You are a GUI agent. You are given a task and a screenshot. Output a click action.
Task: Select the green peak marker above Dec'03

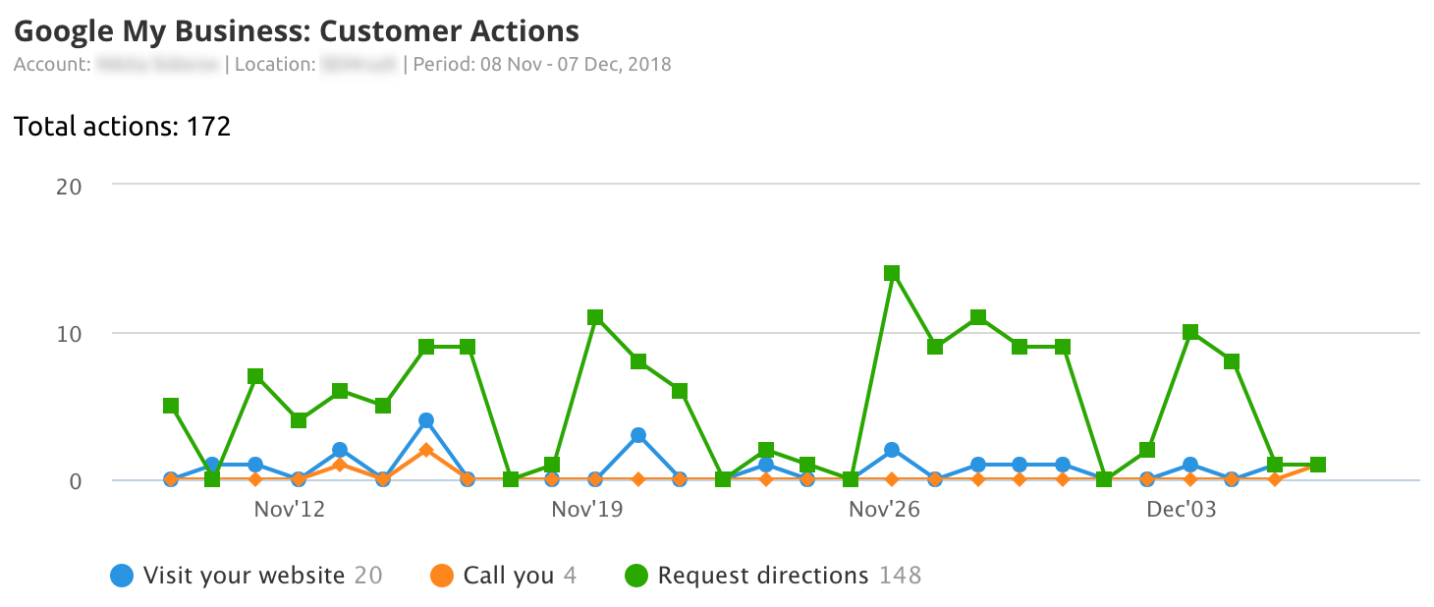point(1190,332)
